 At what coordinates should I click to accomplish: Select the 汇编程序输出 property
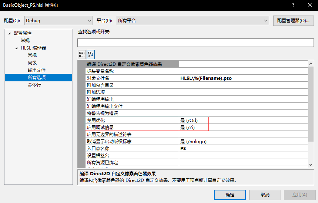pyautogui.click(x=132, y=99)
